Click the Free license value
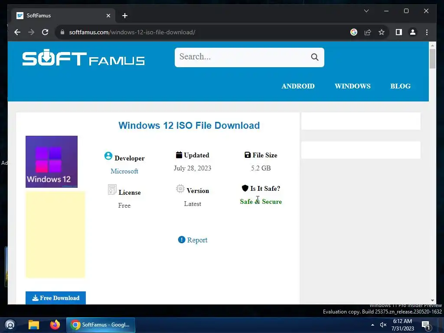 coord(124,206)
